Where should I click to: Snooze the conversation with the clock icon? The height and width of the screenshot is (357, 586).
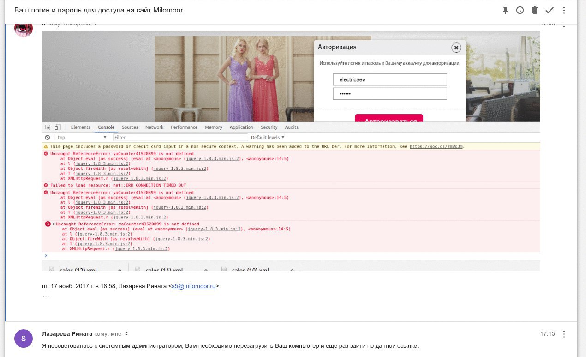coord(520,10)
